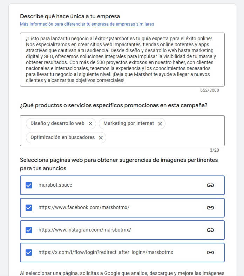Toggle the x.com marsbotmx checkbox
Viewport: 244px width, 276px height.
29,252
